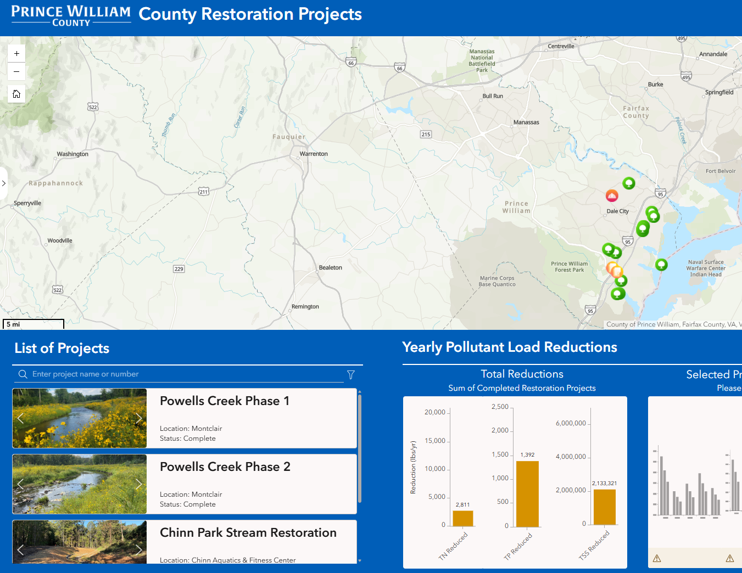
Task: Show next photo for Powells Creek Phase 1
Action: coord(138,418)
